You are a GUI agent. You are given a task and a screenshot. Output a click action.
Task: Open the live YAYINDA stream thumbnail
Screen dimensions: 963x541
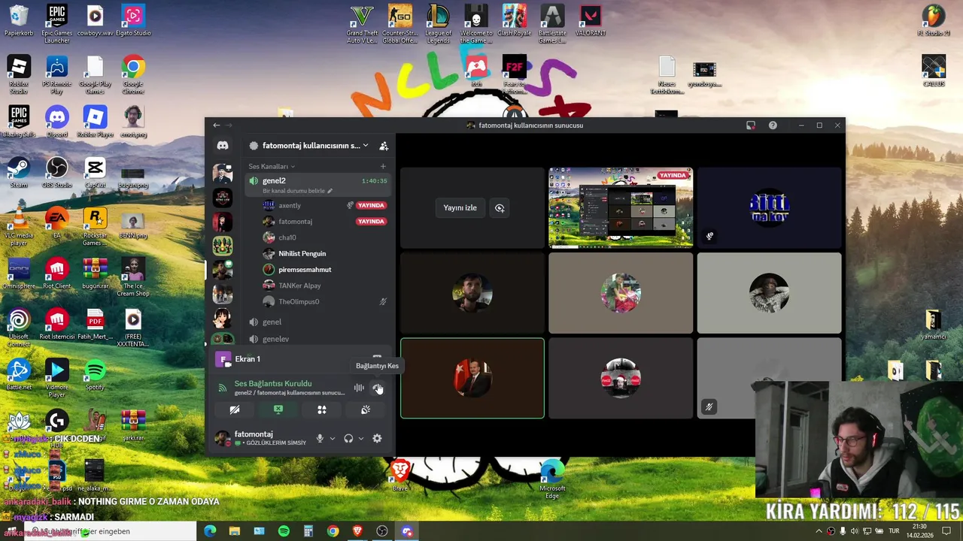tap(621, 208)
